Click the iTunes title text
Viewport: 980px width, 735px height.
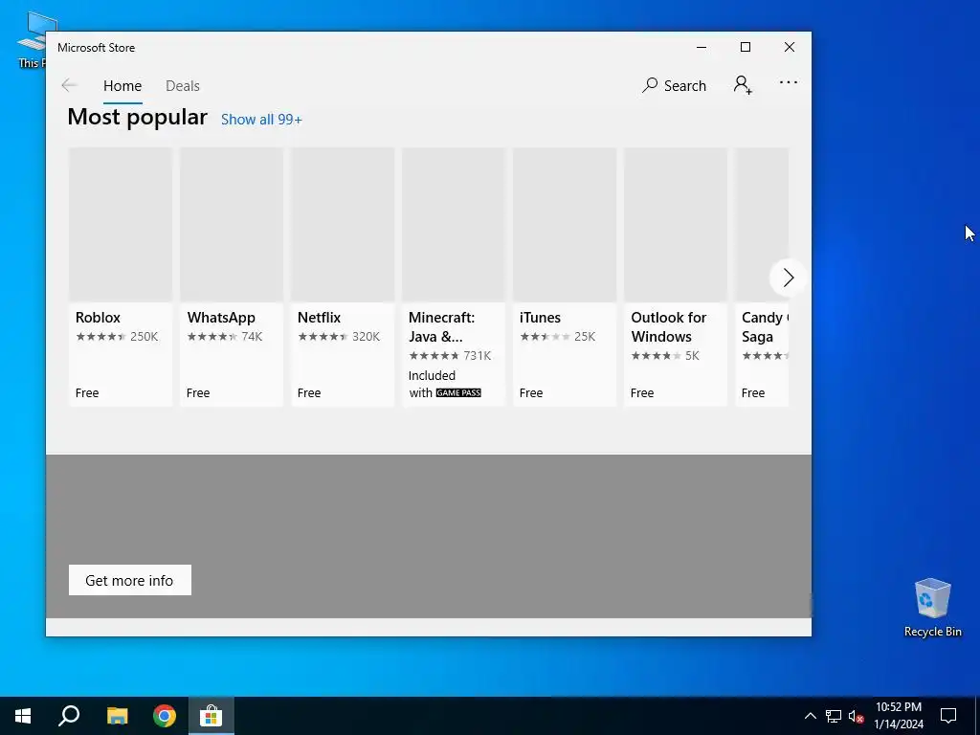(540, 318)
